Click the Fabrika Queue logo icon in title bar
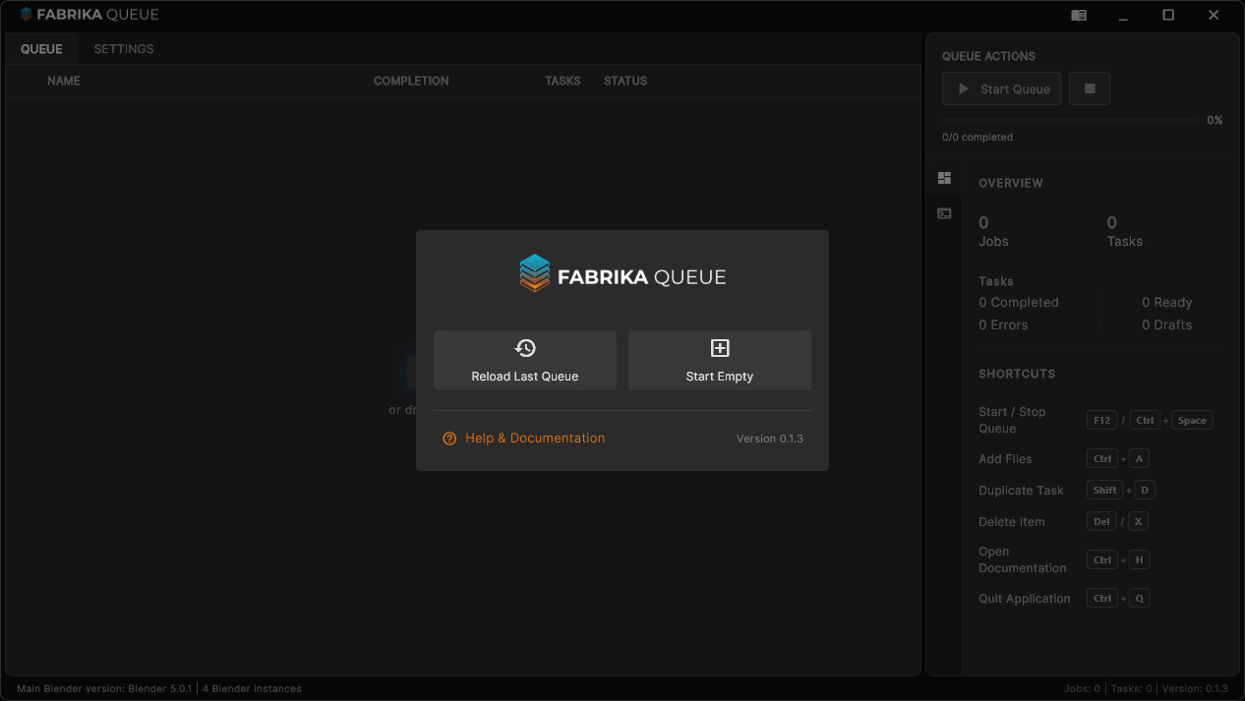This screenshot has width=1245, height=701. [26, 14]
